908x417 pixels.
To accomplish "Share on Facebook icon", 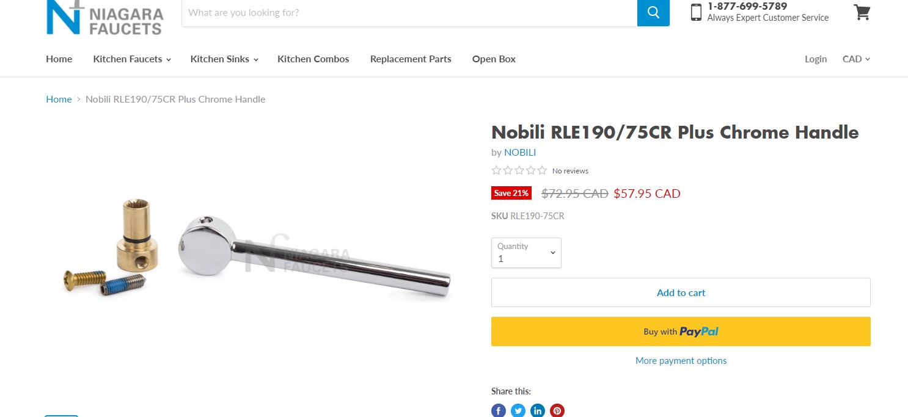I will point(499,411).
